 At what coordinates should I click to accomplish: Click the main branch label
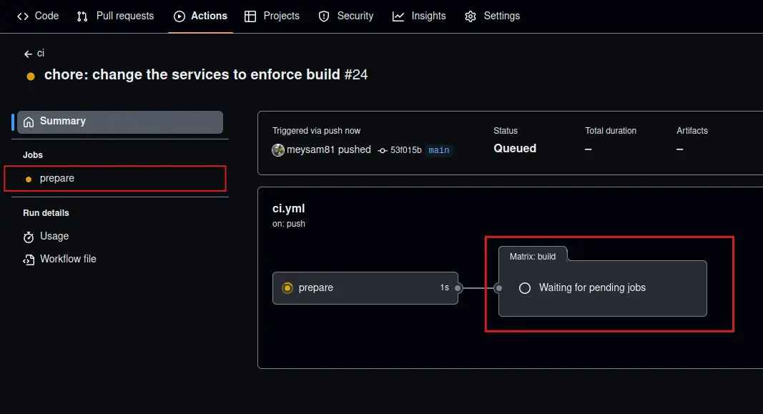(x=439, y=150)
